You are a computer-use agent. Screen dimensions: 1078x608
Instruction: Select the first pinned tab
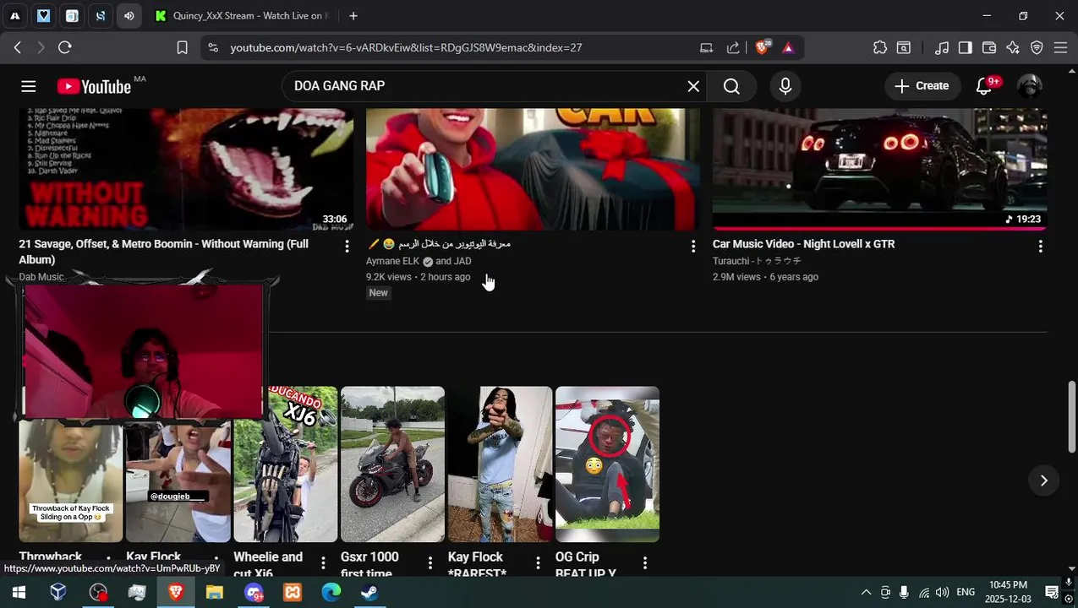(x=15, y=15)
